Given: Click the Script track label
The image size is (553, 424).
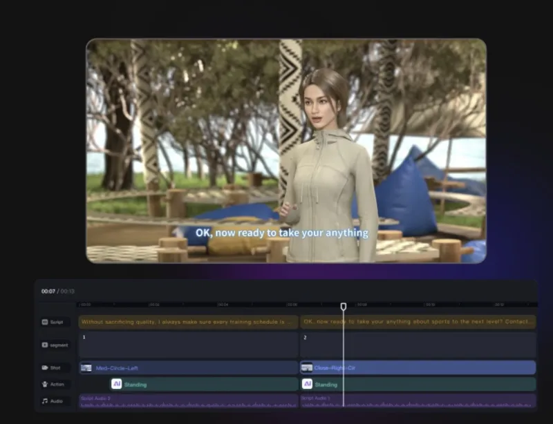Looking at the screenshot, I should pyautogui.click(x=57, y=322).
